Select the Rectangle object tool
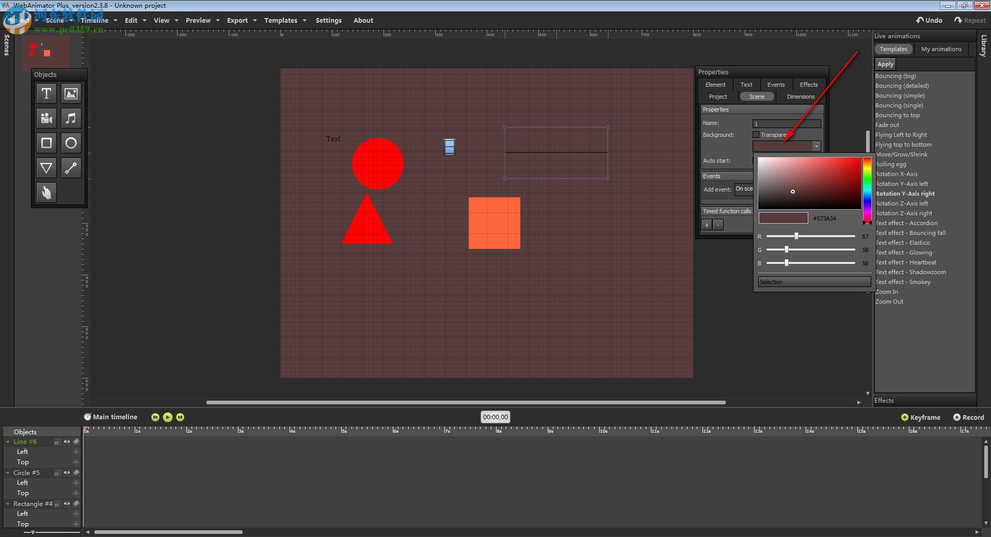This screenshot has height=537, width=991. click(46, 143)
